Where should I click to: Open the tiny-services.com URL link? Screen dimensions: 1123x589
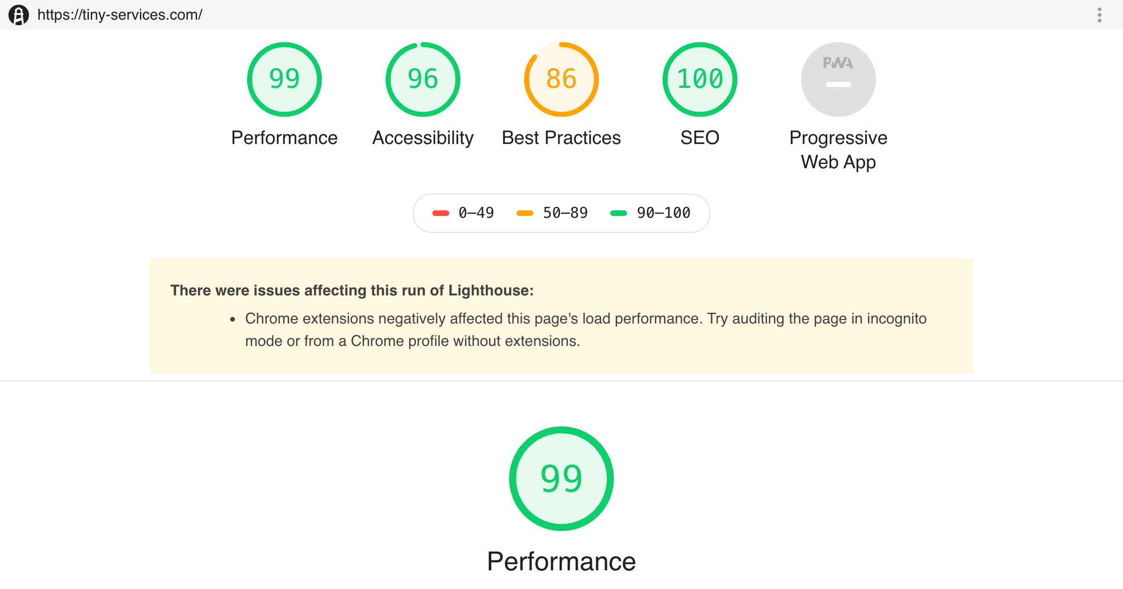120,15
